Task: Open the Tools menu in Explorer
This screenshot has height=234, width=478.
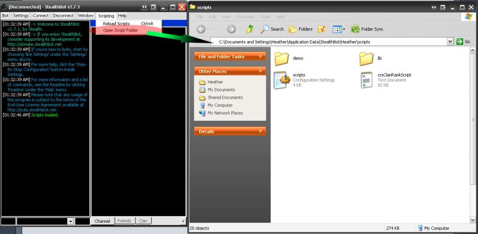Action: click(265, 17)
